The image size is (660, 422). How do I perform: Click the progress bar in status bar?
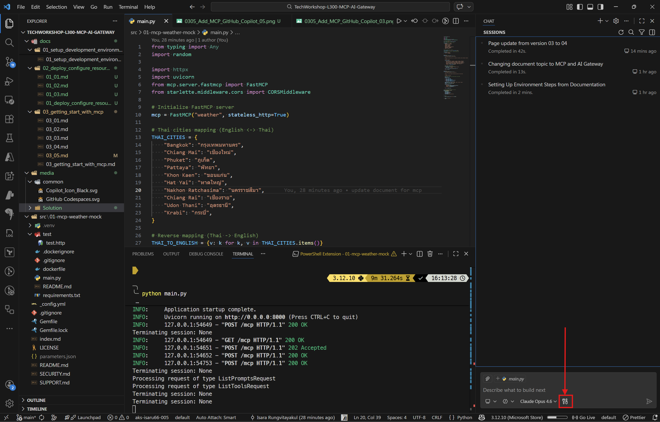point(557,417)
